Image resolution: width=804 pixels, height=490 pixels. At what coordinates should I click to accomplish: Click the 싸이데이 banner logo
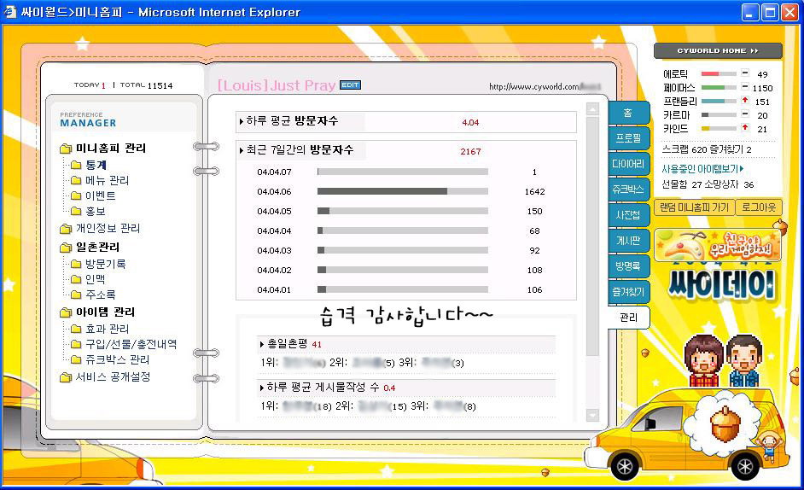pyautogui.click(x=722, y=284)
